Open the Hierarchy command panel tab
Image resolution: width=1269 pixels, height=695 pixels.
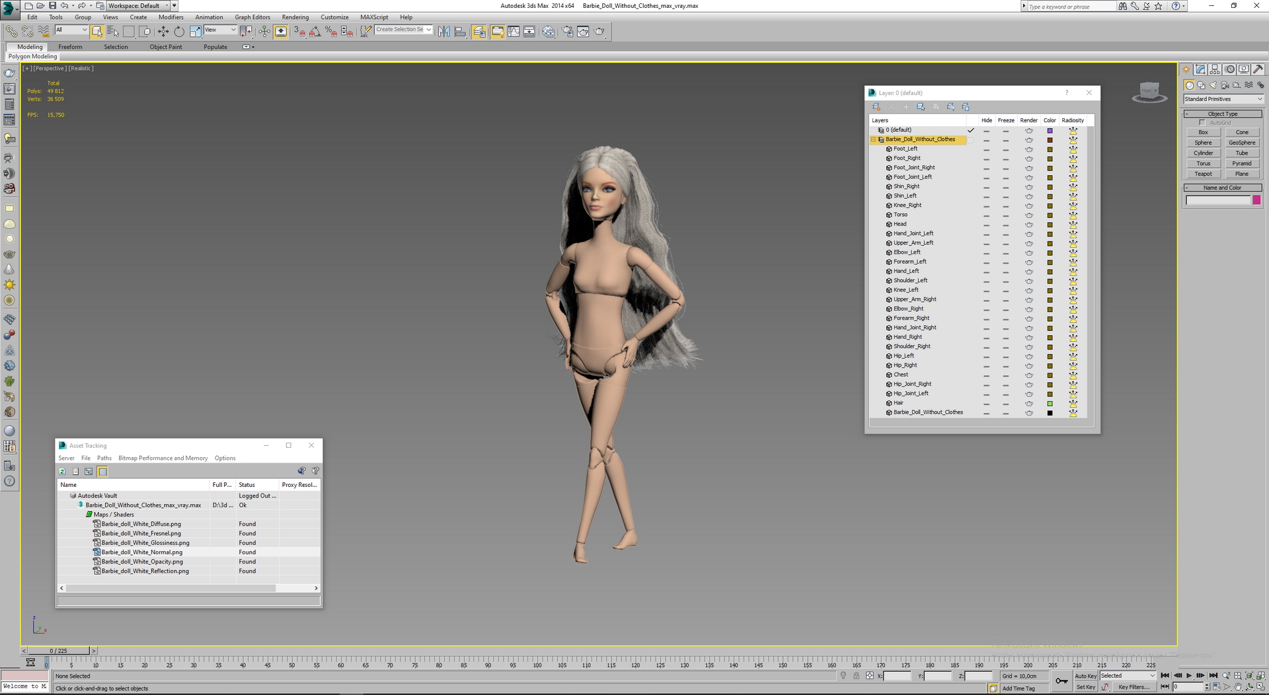coord(1215,69)
